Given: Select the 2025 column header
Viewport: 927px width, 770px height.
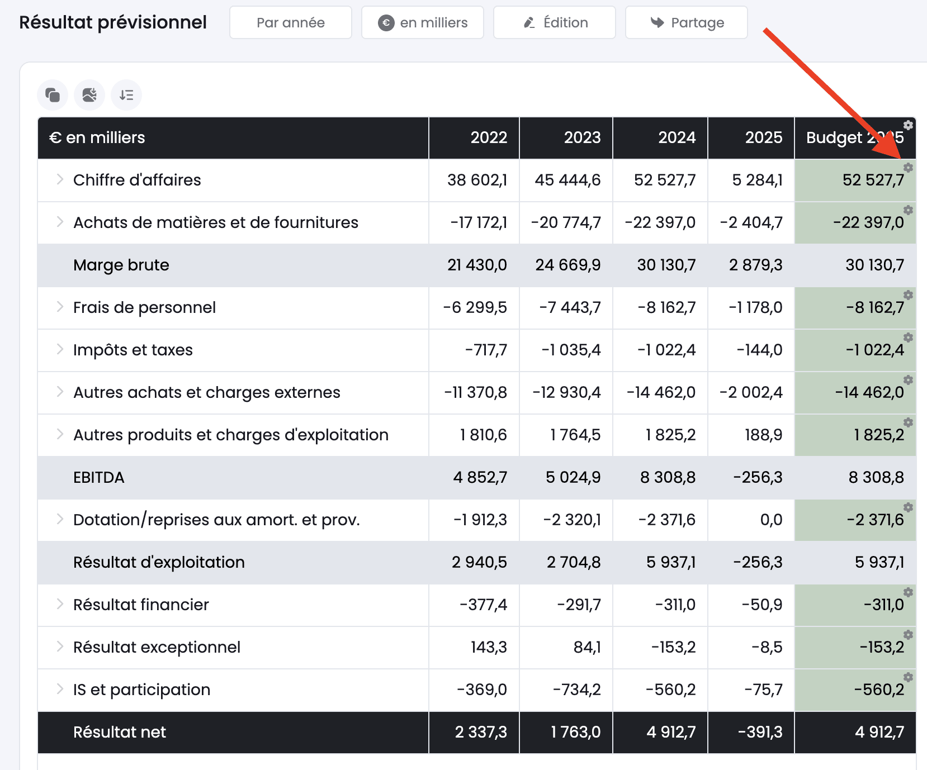Looking at the screenshot, I should [x=751, y=137].
